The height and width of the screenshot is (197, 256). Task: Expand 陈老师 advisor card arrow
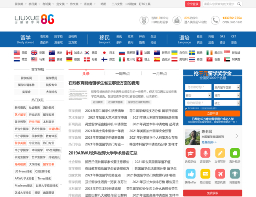point(237,136)
